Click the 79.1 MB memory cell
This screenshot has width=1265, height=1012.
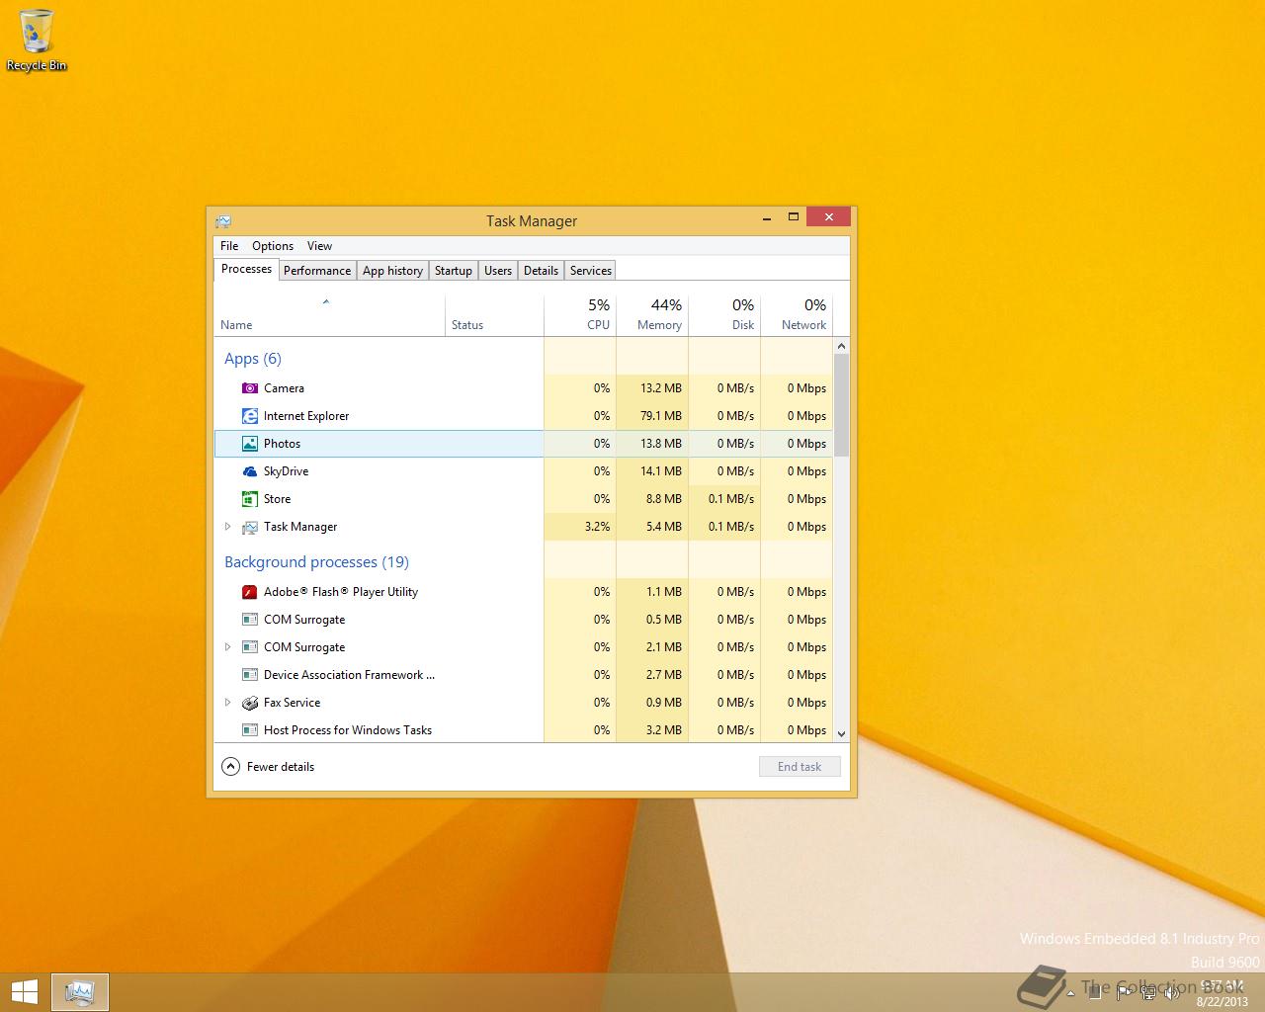coord(652,416)
